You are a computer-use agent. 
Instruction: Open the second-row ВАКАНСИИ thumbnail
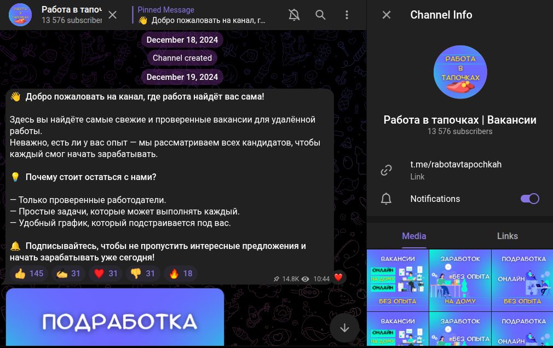coord(398,329)
